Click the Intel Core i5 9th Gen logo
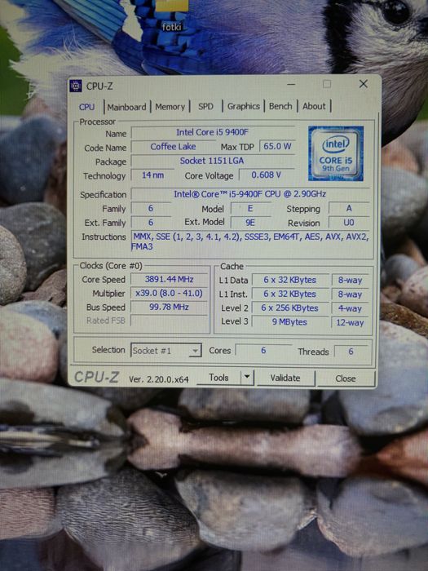The width and height of the screenshot is (428, 571). [x=336, y=153]
